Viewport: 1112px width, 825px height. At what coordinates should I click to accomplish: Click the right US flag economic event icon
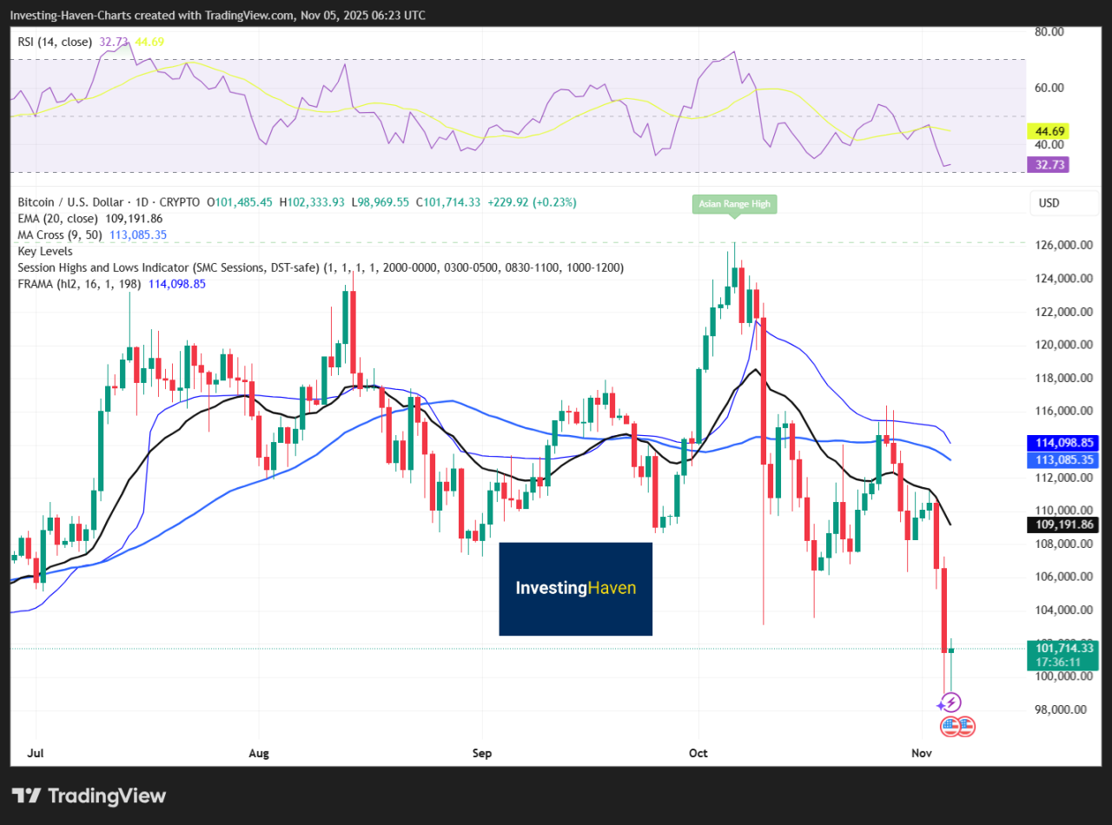pos(965,727)
